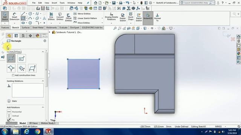Open Rectangle property help icon
Image resolution: width=241 pixels, height=135 pixels.
coord(45,41)
